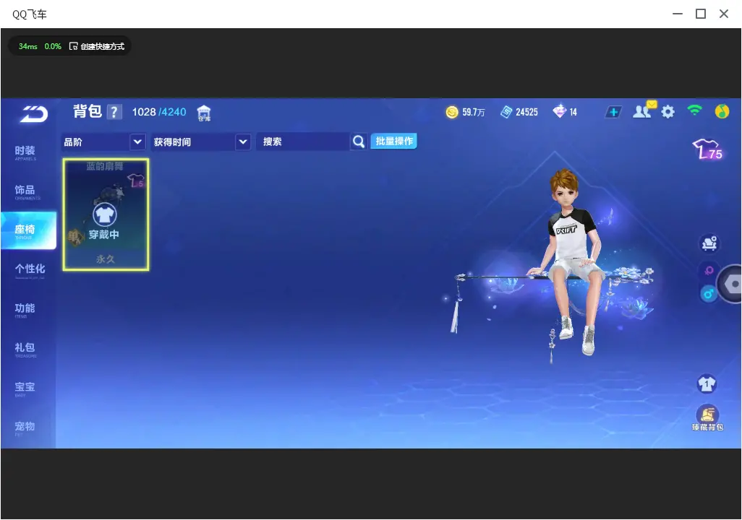
Task: Add currency with the plus icon
Action: [x=613, y=112]
